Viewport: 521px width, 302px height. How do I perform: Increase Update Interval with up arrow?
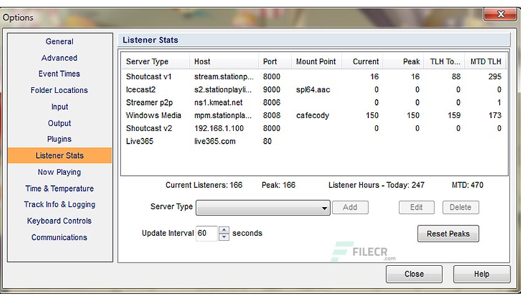(x=224, y=230)
